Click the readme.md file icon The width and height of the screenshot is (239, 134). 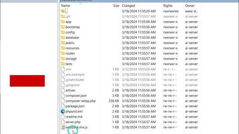[x=63, y=117]
